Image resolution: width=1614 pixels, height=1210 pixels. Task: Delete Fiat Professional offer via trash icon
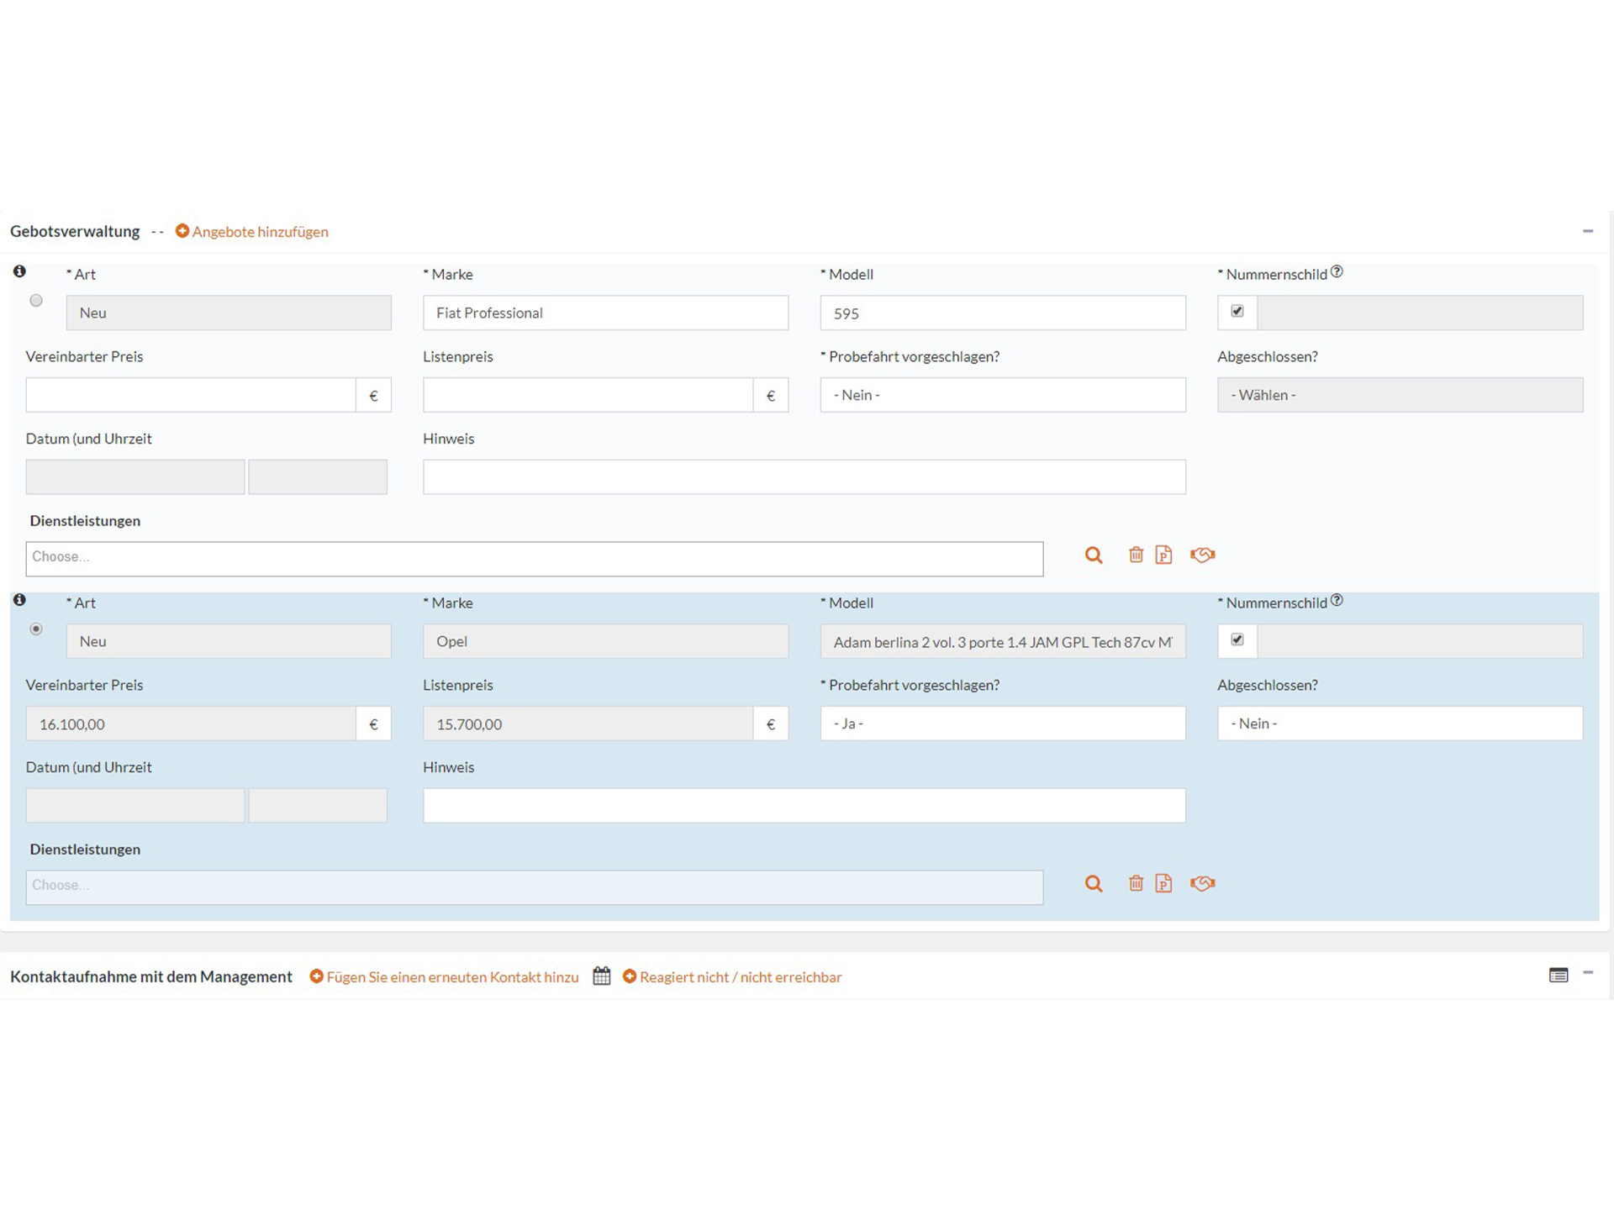(1136, 555)
